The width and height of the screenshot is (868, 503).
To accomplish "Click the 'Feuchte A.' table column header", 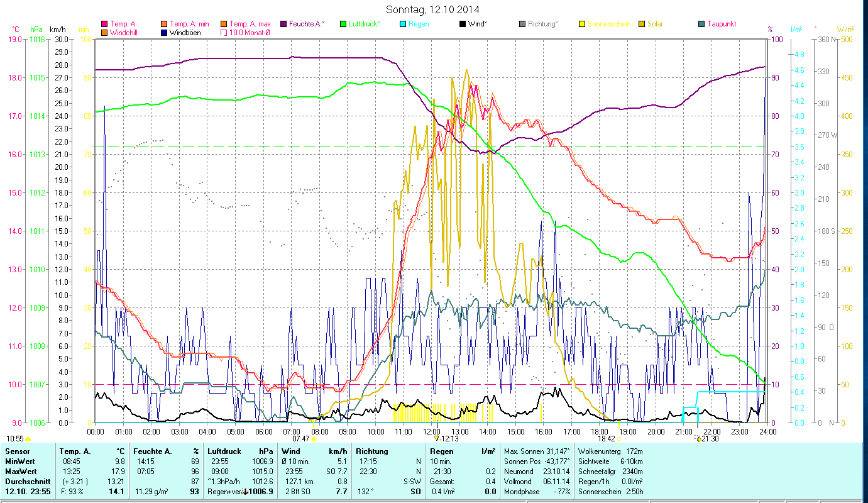I will click(153, 451).
